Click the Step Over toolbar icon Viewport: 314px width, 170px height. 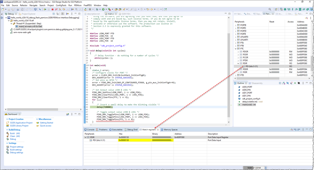coord(64,9)
